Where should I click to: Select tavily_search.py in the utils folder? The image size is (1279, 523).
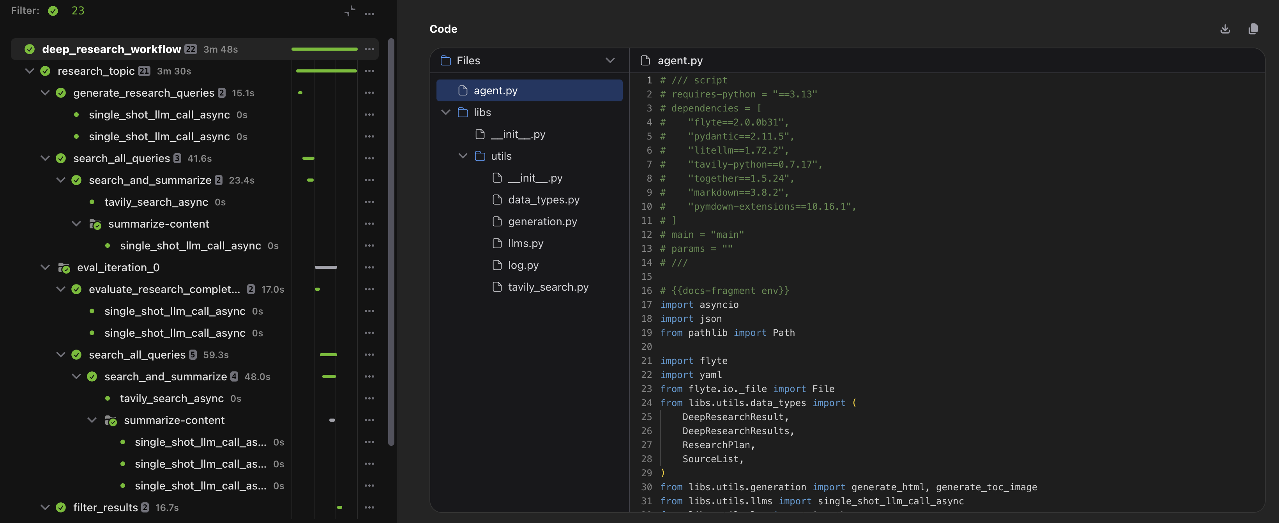click(x=548, y=286)
